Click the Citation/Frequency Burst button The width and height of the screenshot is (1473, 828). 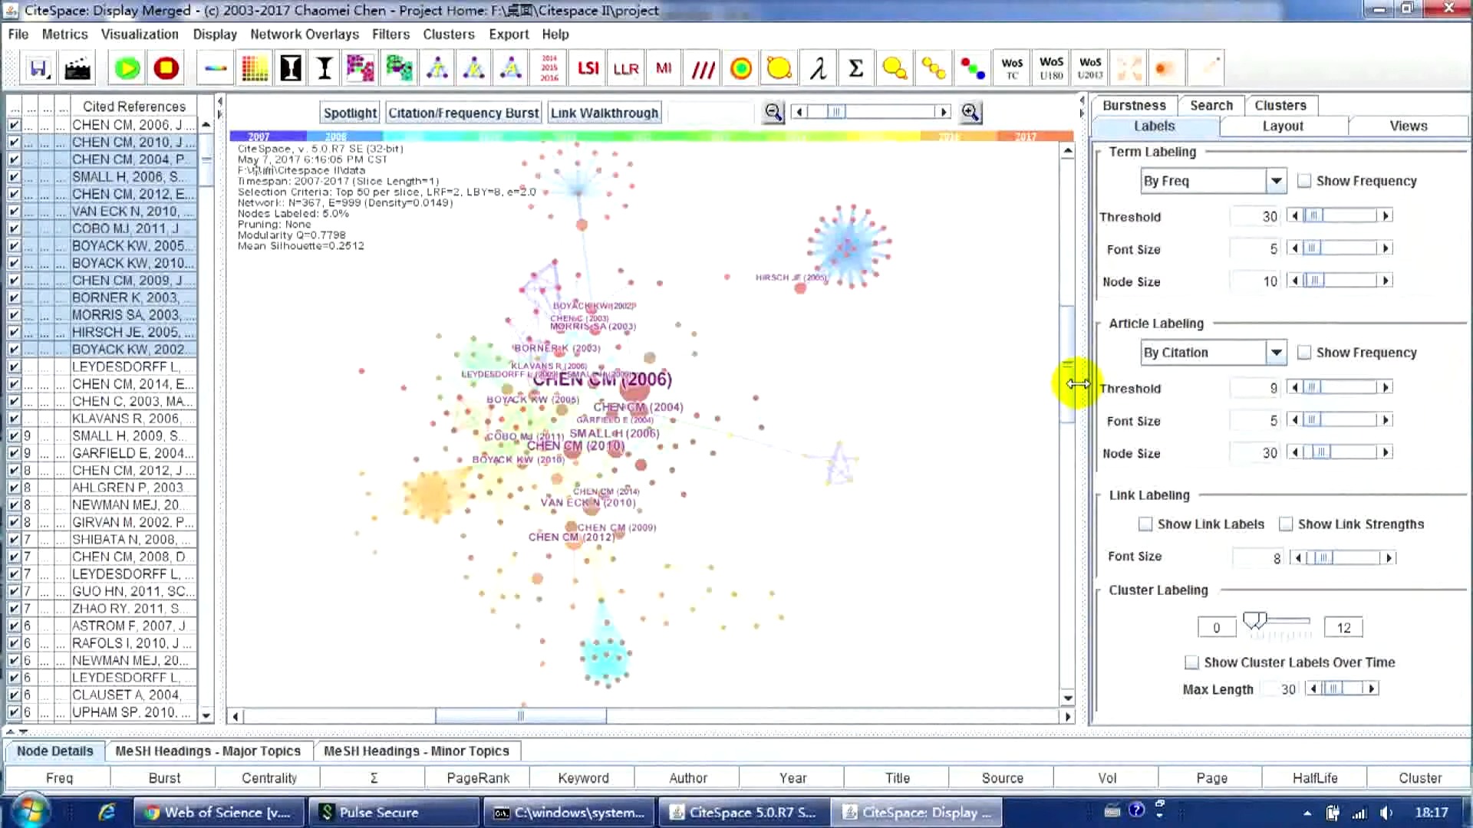tap(463, 113)
